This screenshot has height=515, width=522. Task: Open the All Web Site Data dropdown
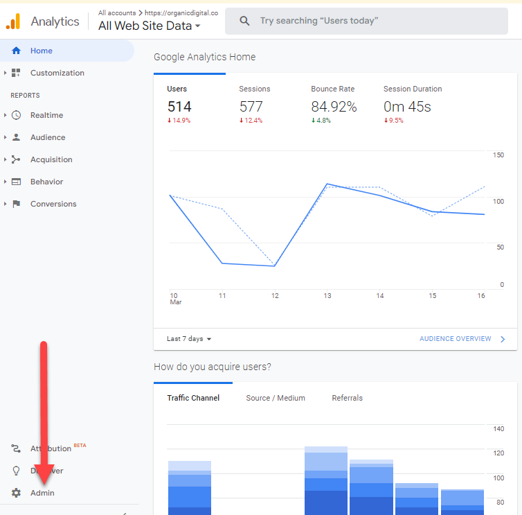150,26
